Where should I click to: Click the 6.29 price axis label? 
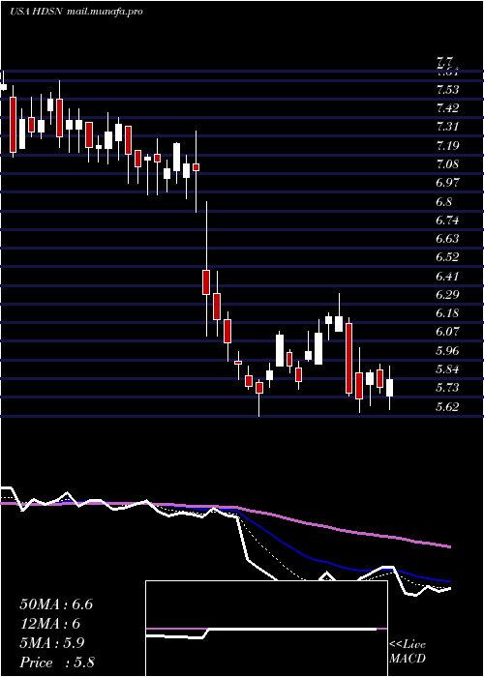[x=447, y=295]
